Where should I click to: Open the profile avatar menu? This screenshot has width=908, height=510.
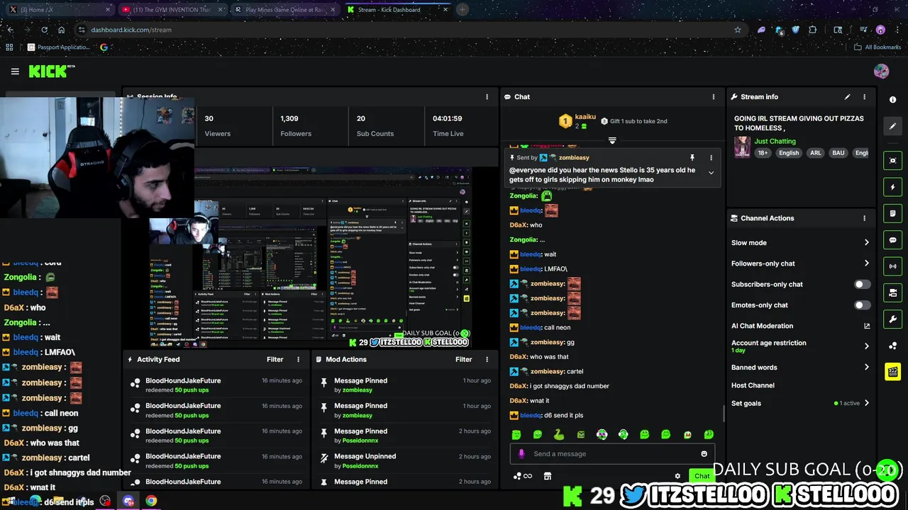881,71
